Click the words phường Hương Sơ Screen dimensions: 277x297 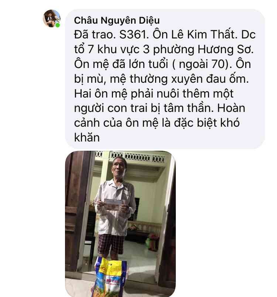(203, 49)
